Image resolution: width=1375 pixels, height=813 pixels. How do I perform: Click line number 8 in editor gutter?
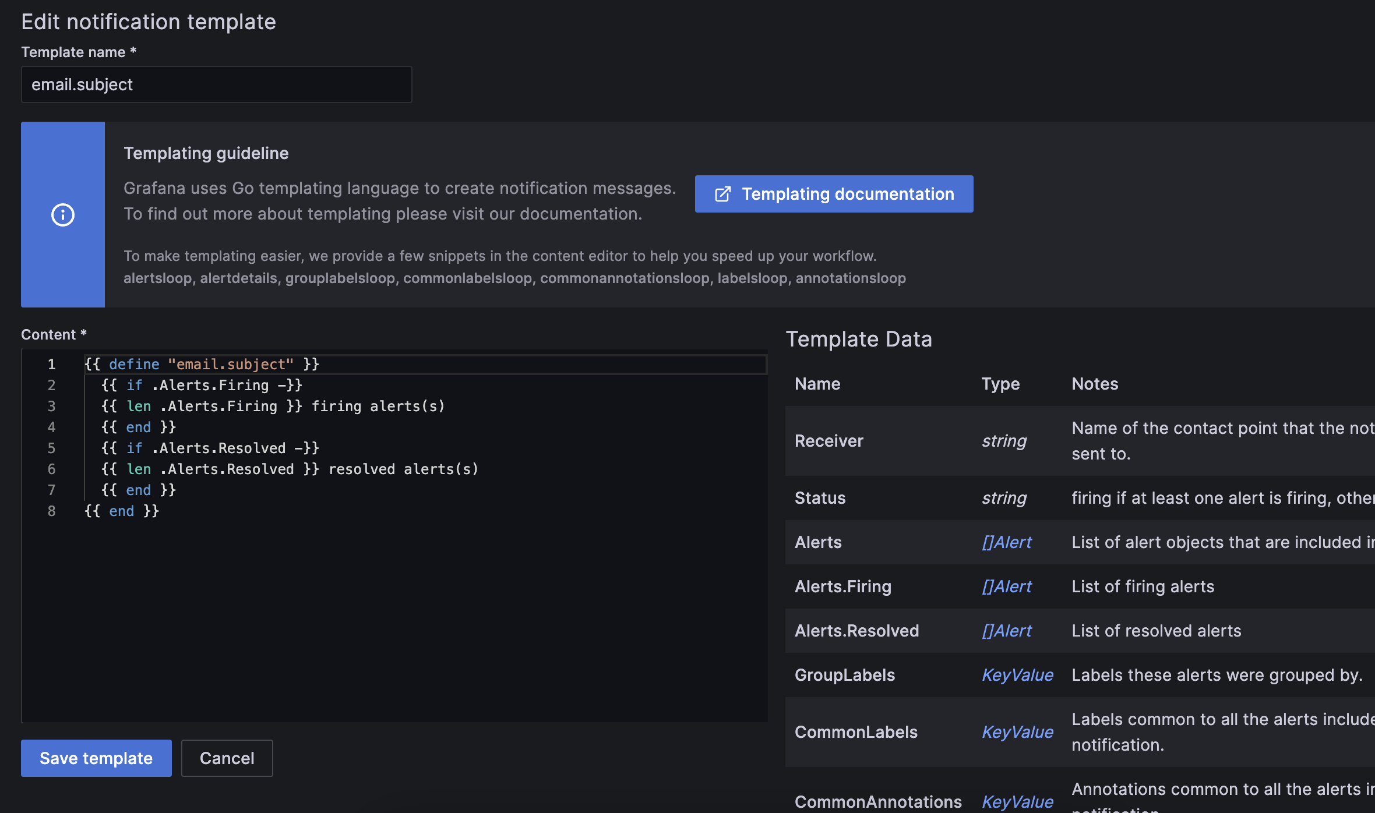(51, 511)
